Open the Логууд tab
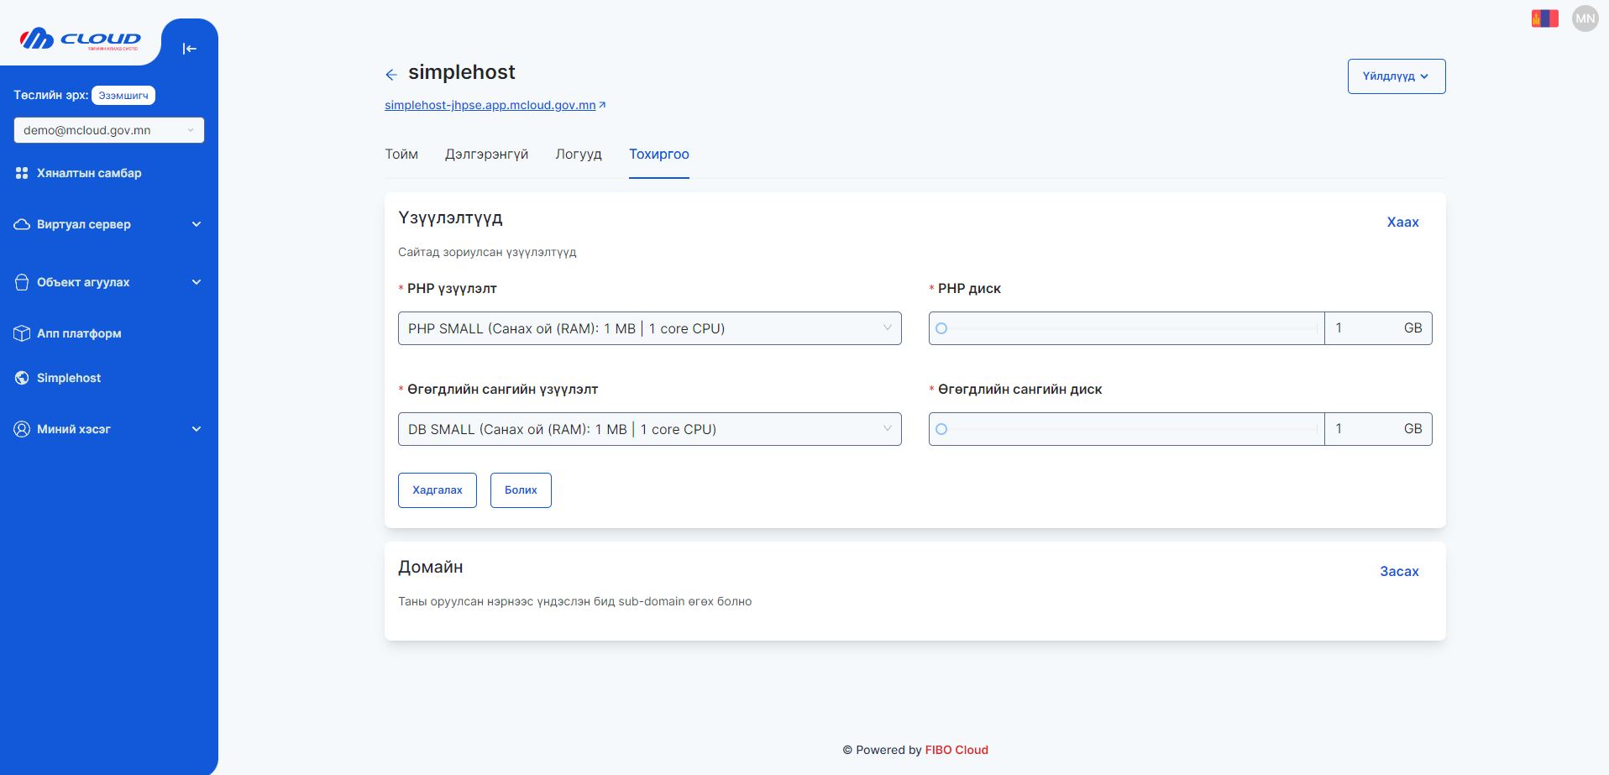 [579, 154]
